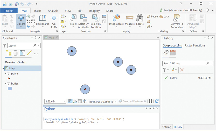Open the Bookmarks gallery
The width and height of the screenshot is (216, 131).
pos(43,21)
